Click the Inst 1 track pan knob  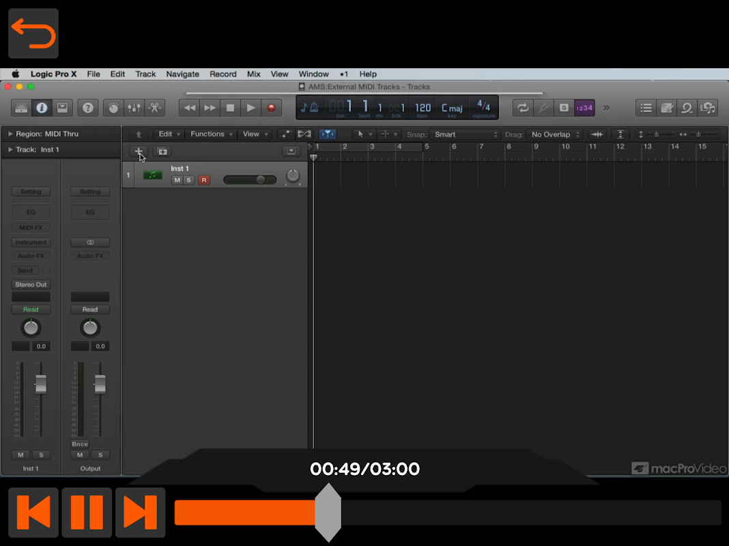293,175
